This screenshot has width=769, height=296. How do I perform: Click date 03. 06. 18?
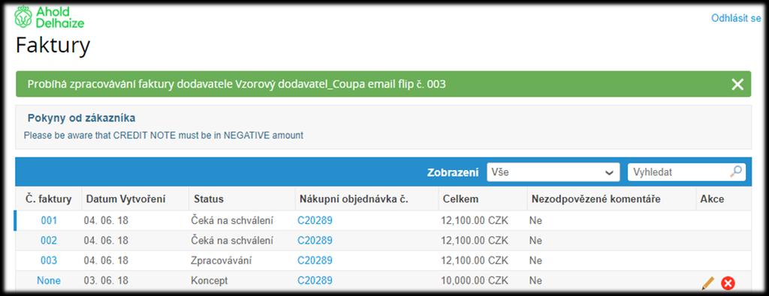pos(105,281)
